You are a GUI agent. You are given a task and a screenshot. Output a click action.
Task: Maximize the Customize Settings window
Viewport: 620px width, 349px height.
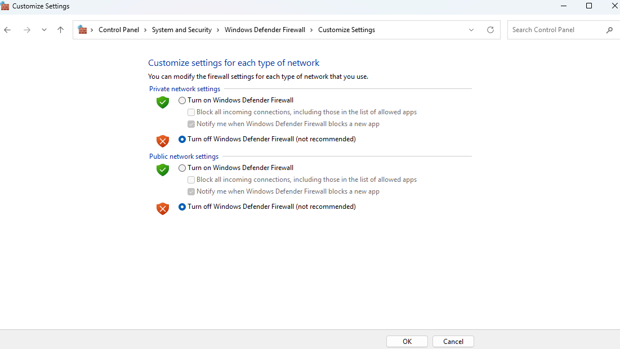tap(589, 6)
